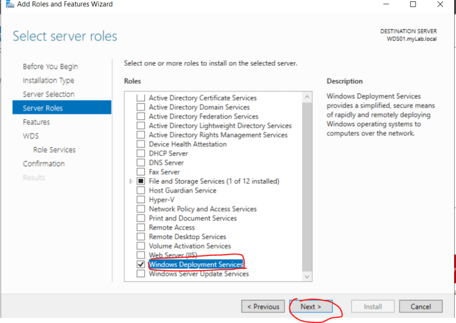
Task: Tick Web Server (IIS) checkbox
Action: click(141, 255)
